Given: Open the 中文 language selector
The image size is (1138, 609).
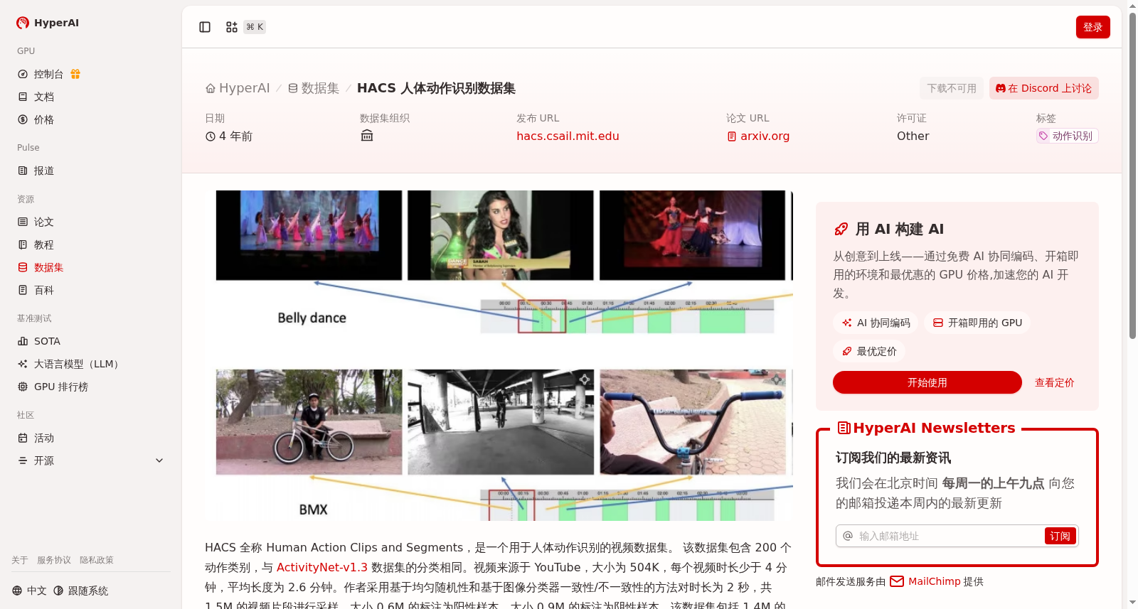Looking at the screenshot, I should [29, 591].
